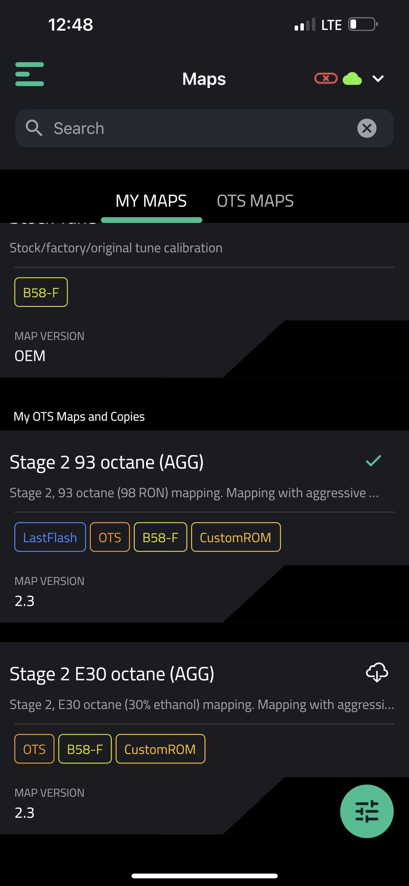The image size is (409, 886).
Task: Tap the LastFlash tag
Action: tap(50, 537)
